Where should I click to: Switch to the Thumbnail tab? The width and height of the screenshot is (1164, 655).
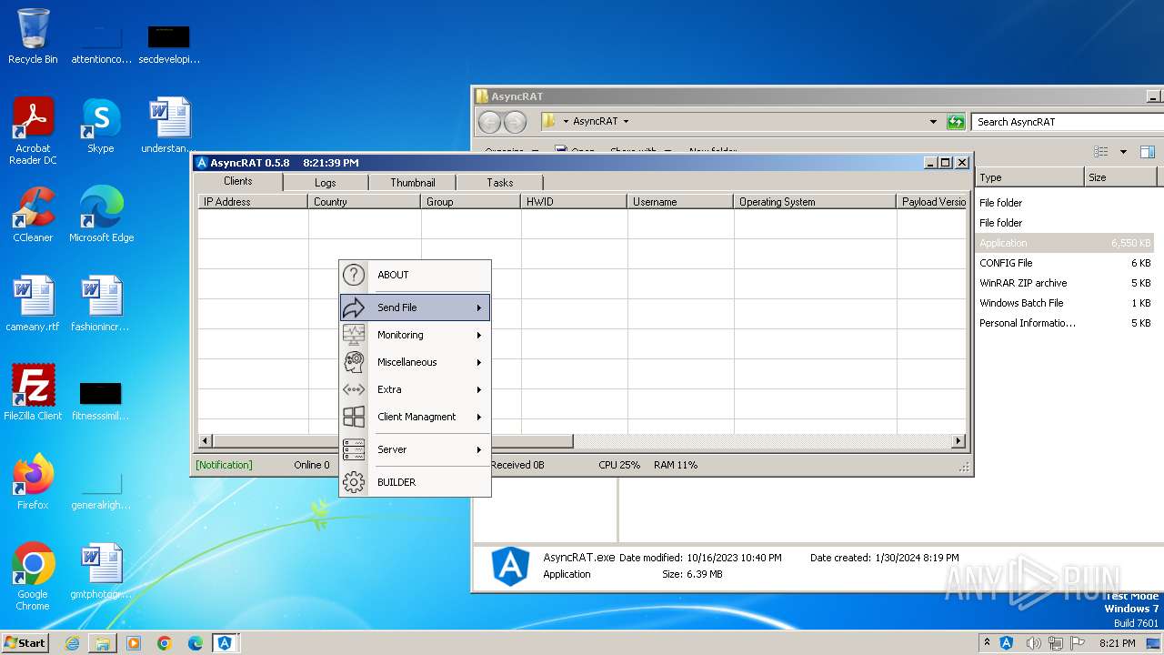413,182
